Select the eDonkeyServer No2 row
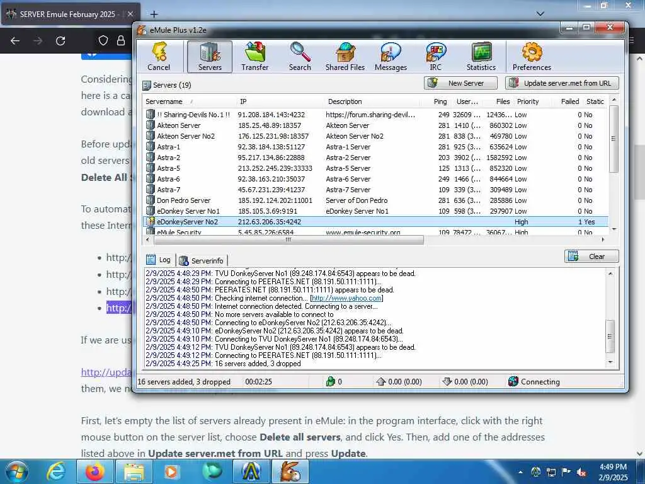The width and height of the screenshot is (645, 484). 375,221
